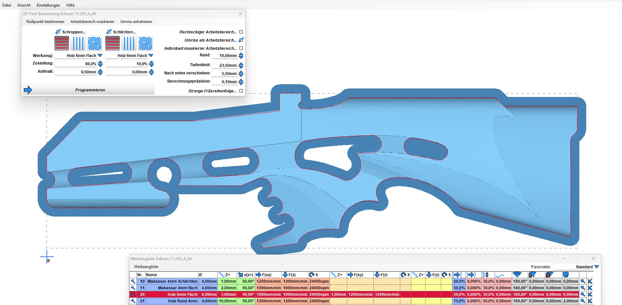Image resolution: width=622 pixels, height=305 pixels.
Task: Enable Rechteckiger Arbeitsbereich checkbox
Action: coord(241,32)
